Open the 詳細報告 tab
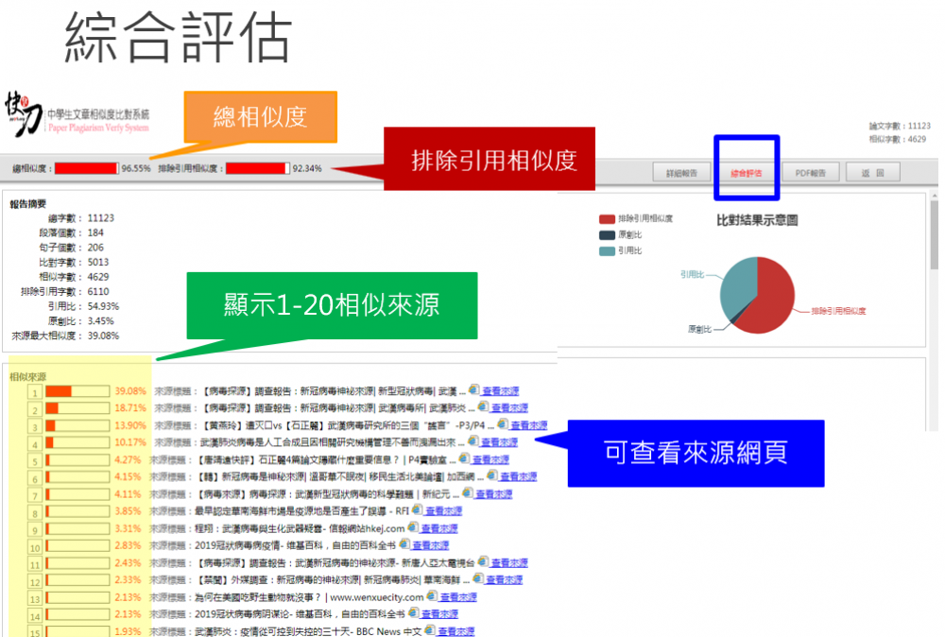 (x=681, y=173)
